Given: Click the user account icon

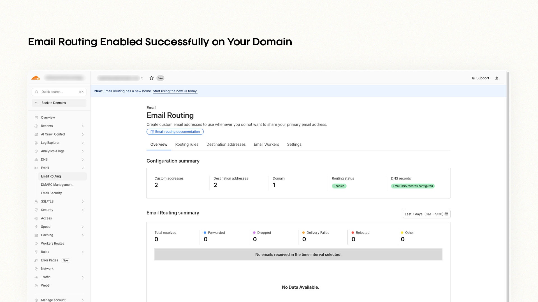Looking at the screenshot, I should (x=497, y=78).
